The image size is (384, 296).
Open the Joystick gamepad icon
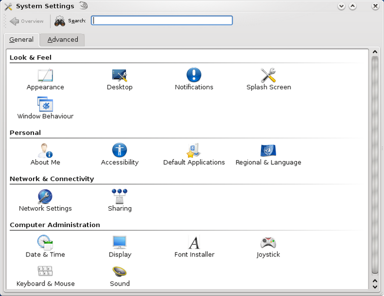268,243
